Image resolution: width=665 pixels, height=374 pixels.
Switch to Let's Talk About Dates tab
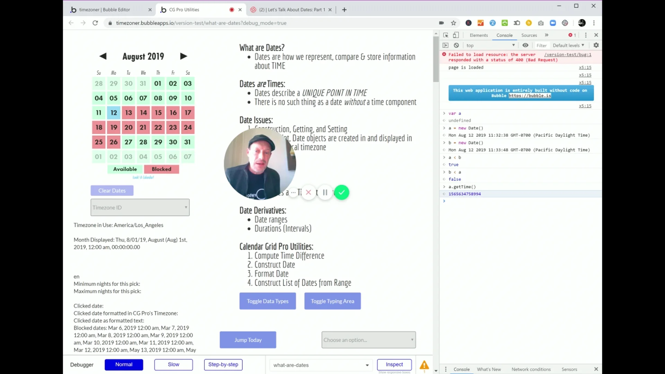291,10
